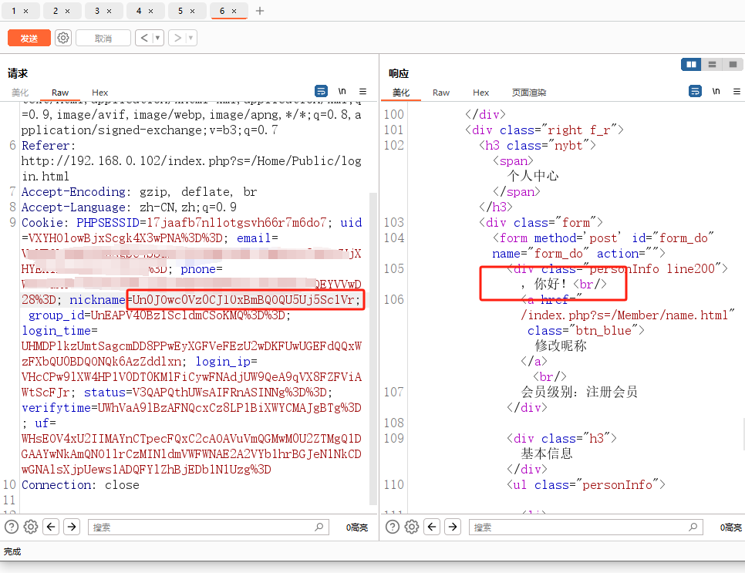The height and width of the screenshot is (573, 745).
Task: Click the 个人中心 text in response
Action: coord(533,176)
